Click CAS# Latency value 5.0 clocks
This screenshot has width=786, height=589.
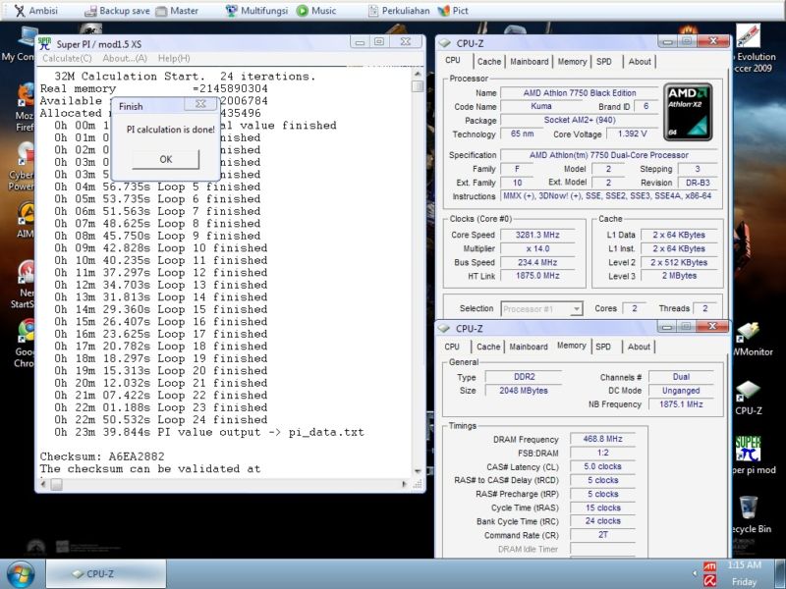[x=602, y=466]
